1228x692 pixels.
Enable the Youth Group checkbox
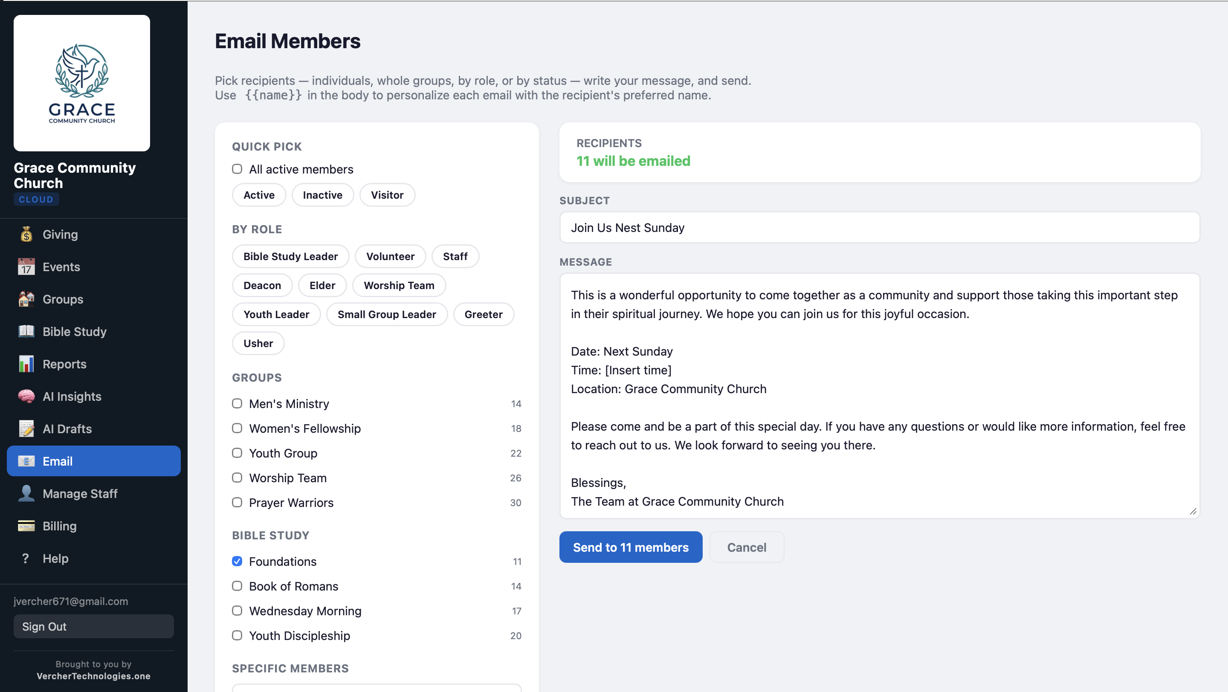point(237,453)
